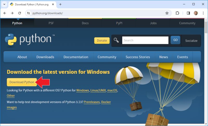Reload the python.org page
The image size is (208, 126).
tap(19, 13)
